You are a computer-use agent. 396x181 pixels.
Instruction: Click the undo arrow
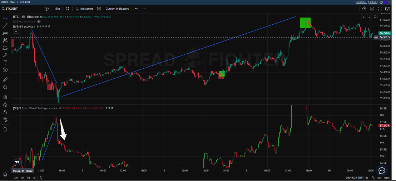click(x=137, y=9)
